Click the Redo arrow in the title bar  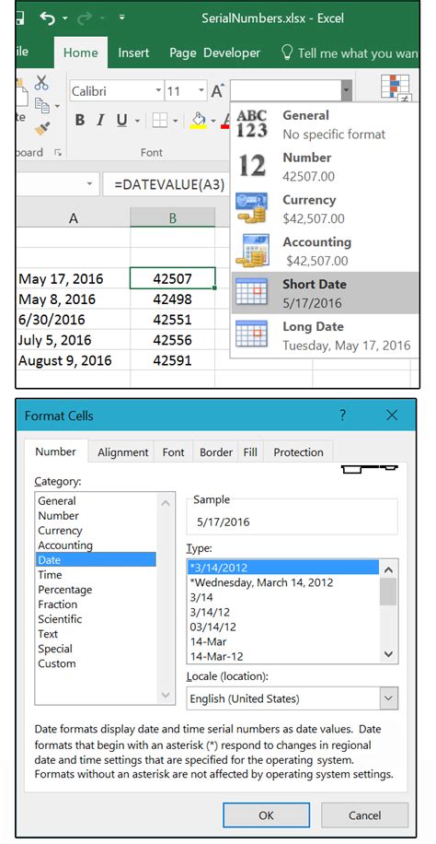point(85,18)
